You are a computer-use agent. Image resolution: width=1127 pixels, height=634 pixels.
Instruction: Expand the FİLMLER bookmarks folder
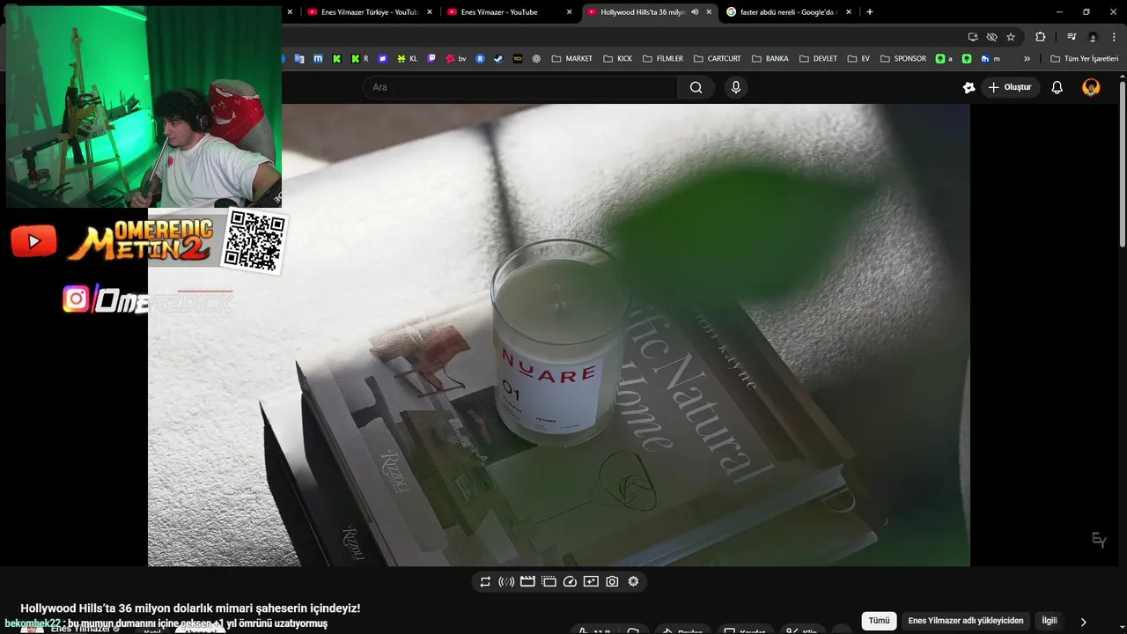(663, 59)
